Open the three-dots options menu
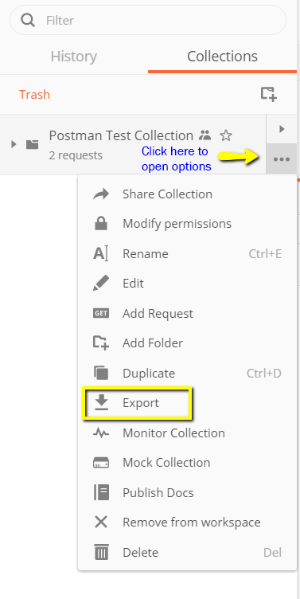Image resolution: width=300 pixels, height=599 pixels. click(x=282, y=159)
